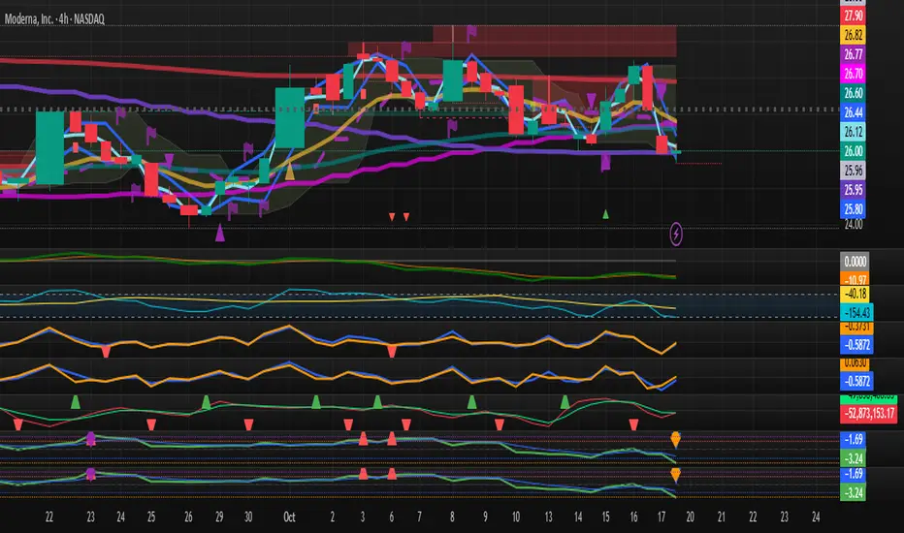Viewport: 904px width, 533px height.
Task: Click the large purple up-triangle signal marker
Action: click(220, 233)
